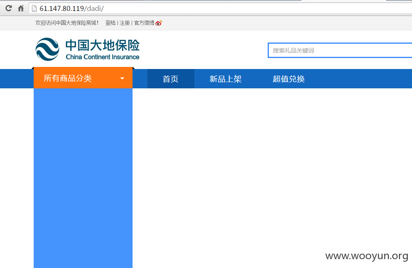Screen dimensions: 412x268
Task: Open the 新品上架 tab
Action: point(226,79)
